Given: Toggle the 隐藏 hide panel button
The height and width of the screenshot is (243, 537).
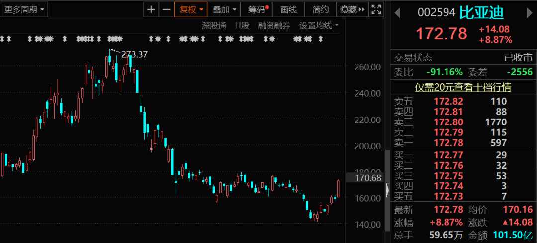Looking at the screenshot, I should [x=352, y=9].
